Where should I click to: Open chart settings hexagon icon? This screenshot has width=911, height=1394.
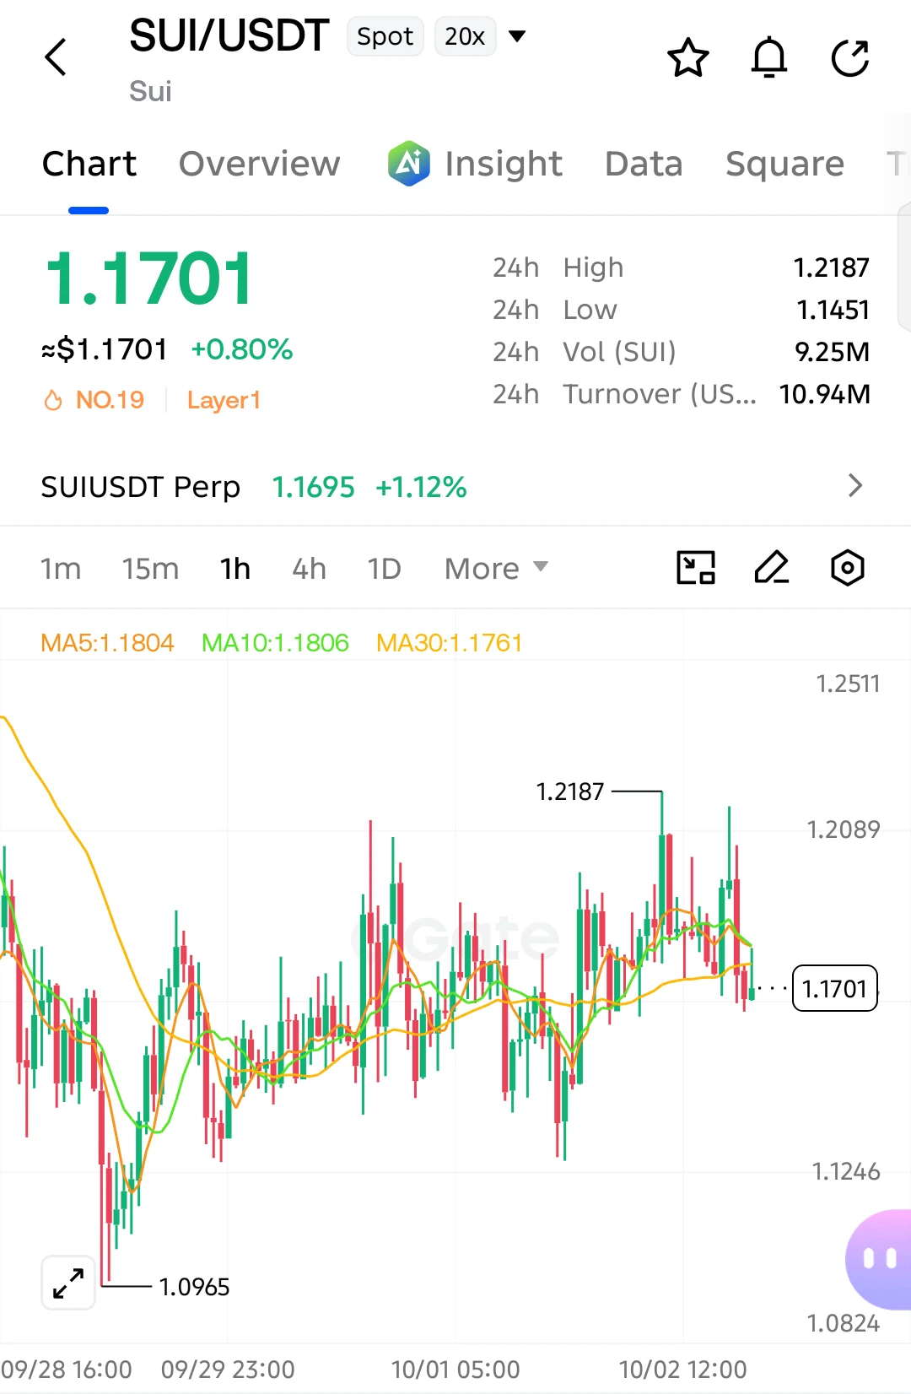pos(848,568)
